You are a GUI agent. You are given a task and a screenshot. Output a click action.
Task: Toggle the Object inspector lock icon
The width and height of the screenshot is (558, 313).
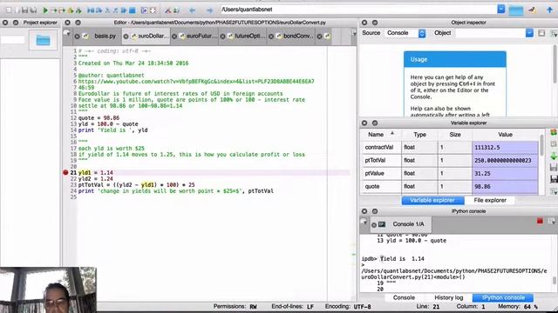pyautogui.click(x=541, y=33)
